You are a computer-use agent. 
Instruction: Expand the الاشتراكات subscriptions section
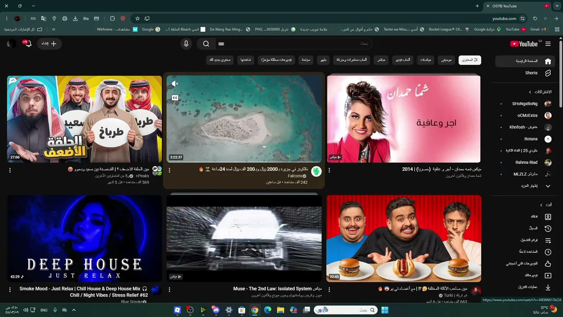pyautogui.click(x=530, y=92)
